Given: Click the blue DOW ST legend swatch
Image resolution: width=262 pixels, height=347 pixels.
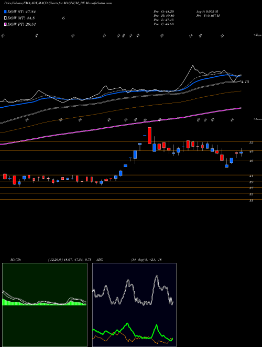Looking at the screenshot, I should click(5, 12).
